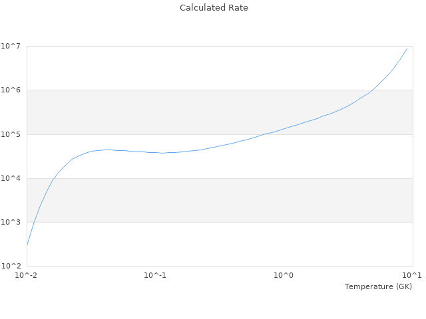The image size is (426, 319).
Task: Select the 10^1 x-axis tick label
Action: (412, 275)
